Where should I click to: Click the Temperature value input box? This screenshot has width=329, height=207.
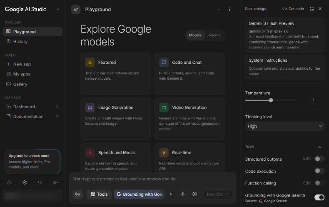click(x=317, y=100)
